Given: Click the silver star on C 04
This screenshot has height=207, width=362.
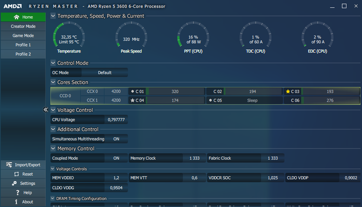Looking at the screenshot, I should tap(132, 101).
